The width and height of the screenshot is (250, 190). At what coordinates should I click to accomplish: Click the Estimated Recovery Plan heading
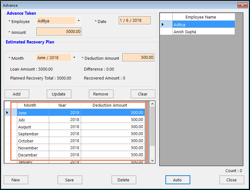pyautogui.click(x=30, y=42)
